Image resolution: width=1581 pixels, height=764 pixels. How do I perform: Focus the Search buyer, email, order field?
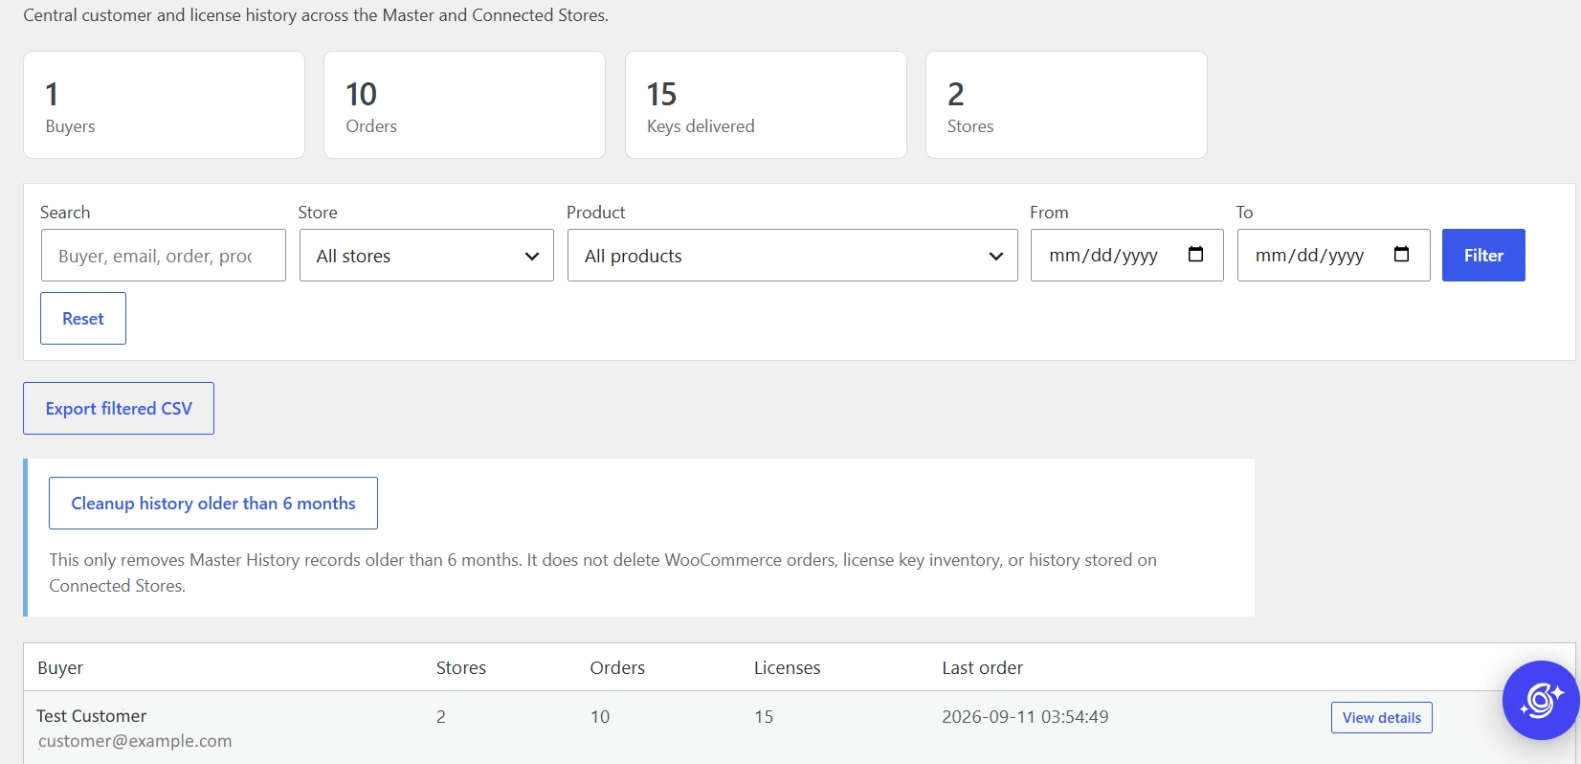pyautogui.click(x=164, y=255)
